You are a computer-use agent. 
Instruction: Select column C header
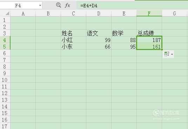[x=74, y=14]
